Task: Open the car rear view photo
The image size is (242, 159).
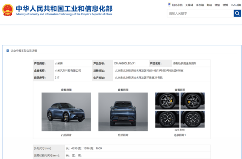Action: (x=123, y=112)
